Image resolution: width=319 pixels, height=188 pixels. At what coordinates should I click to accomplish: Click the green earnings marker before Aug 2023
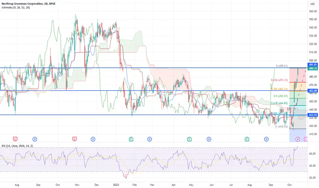pyautogui.click(x=247, y=139)
